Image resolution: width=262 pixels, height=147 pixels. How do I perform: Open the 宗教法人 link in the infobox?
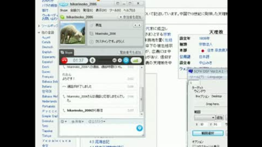tap(206, 44)
